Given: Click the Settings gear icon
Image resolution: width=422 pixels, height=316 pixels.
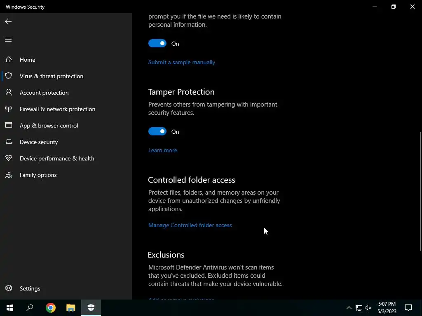Looking at the screenshot, I should 9,288.
